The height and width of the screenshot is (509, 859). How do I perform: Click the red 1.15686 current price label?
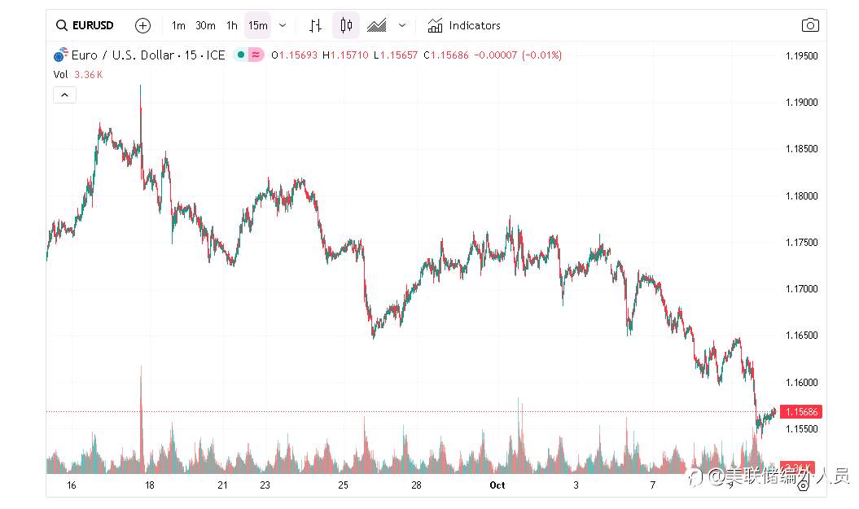[800, 412]
